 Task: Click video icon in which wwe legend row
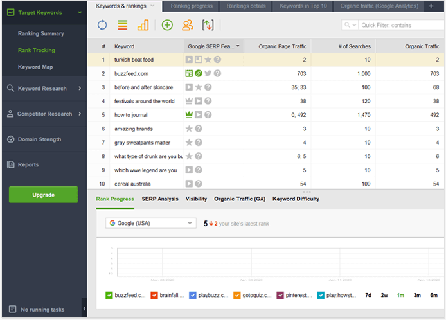(189, 170)
